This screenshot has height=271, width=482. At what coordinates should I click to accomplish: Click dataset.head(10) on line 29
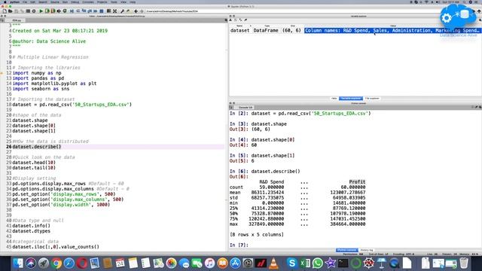coord(34,163)
